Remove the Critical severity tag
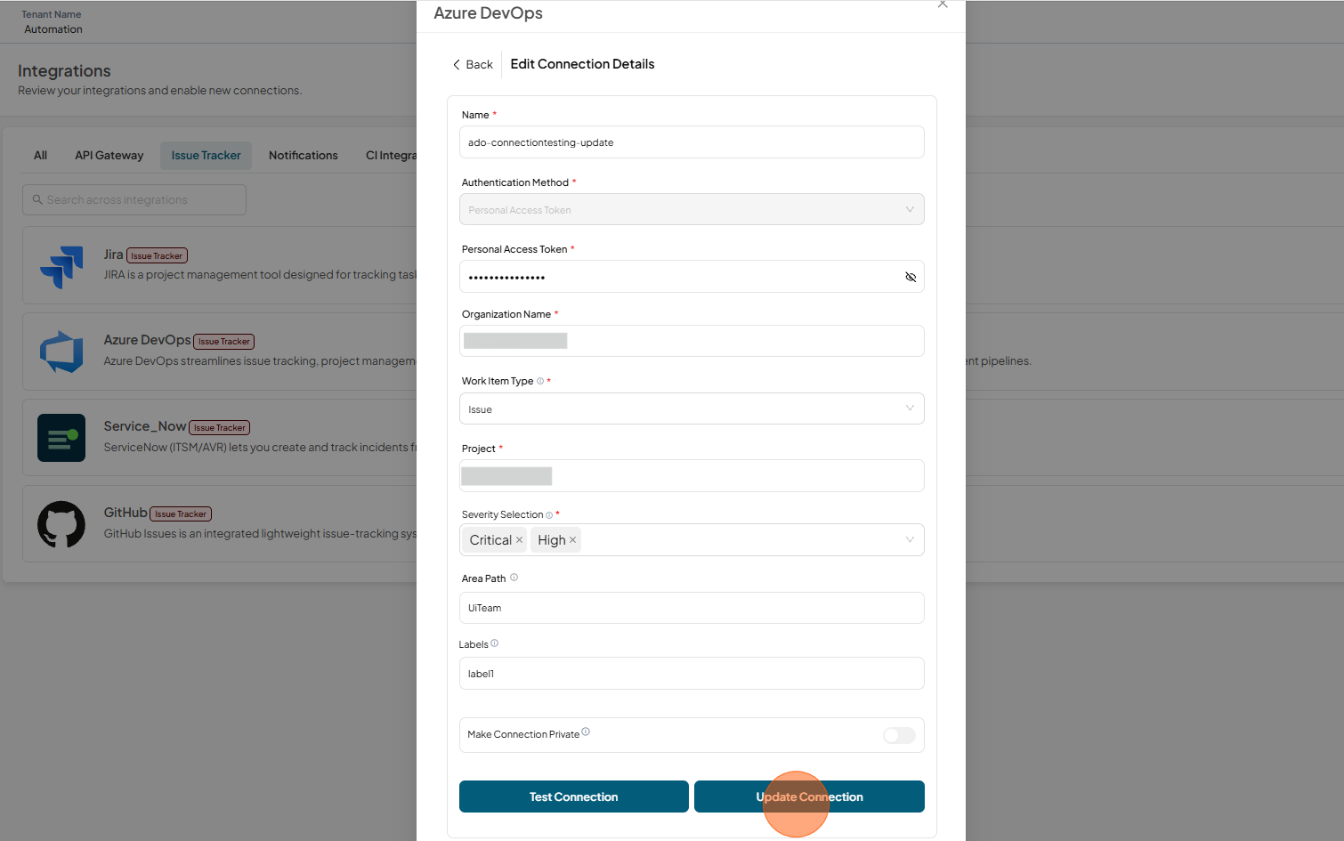 pos(520,540)
